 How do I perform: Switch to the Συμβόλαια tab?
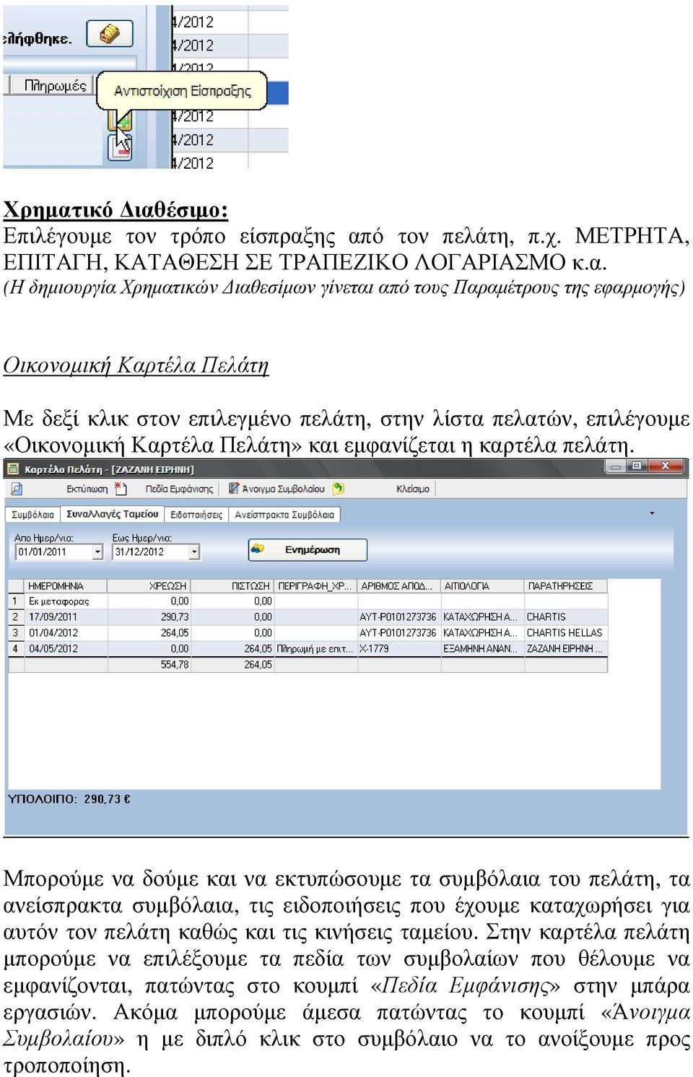click(33, 515)
